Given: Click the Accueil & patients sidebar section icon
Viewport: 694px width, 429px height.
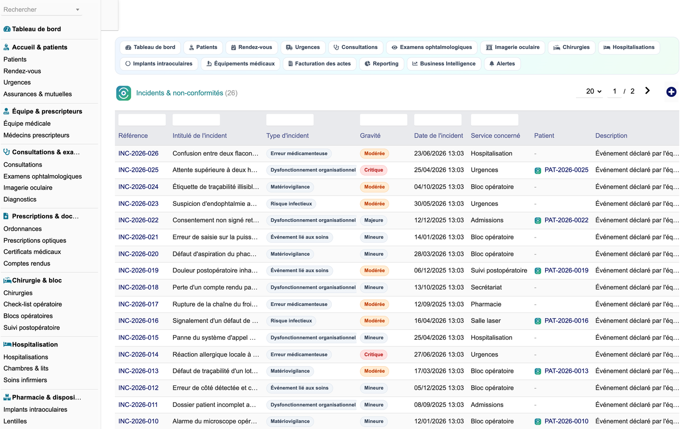Looking at the screenshot, I should point(6,47).
